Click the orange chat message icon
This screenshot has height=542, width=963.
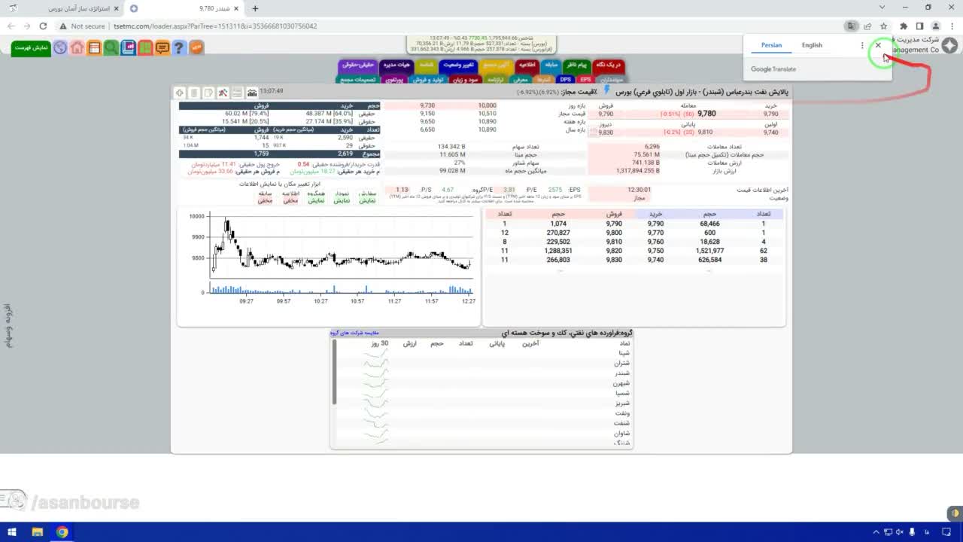(162, 47)
